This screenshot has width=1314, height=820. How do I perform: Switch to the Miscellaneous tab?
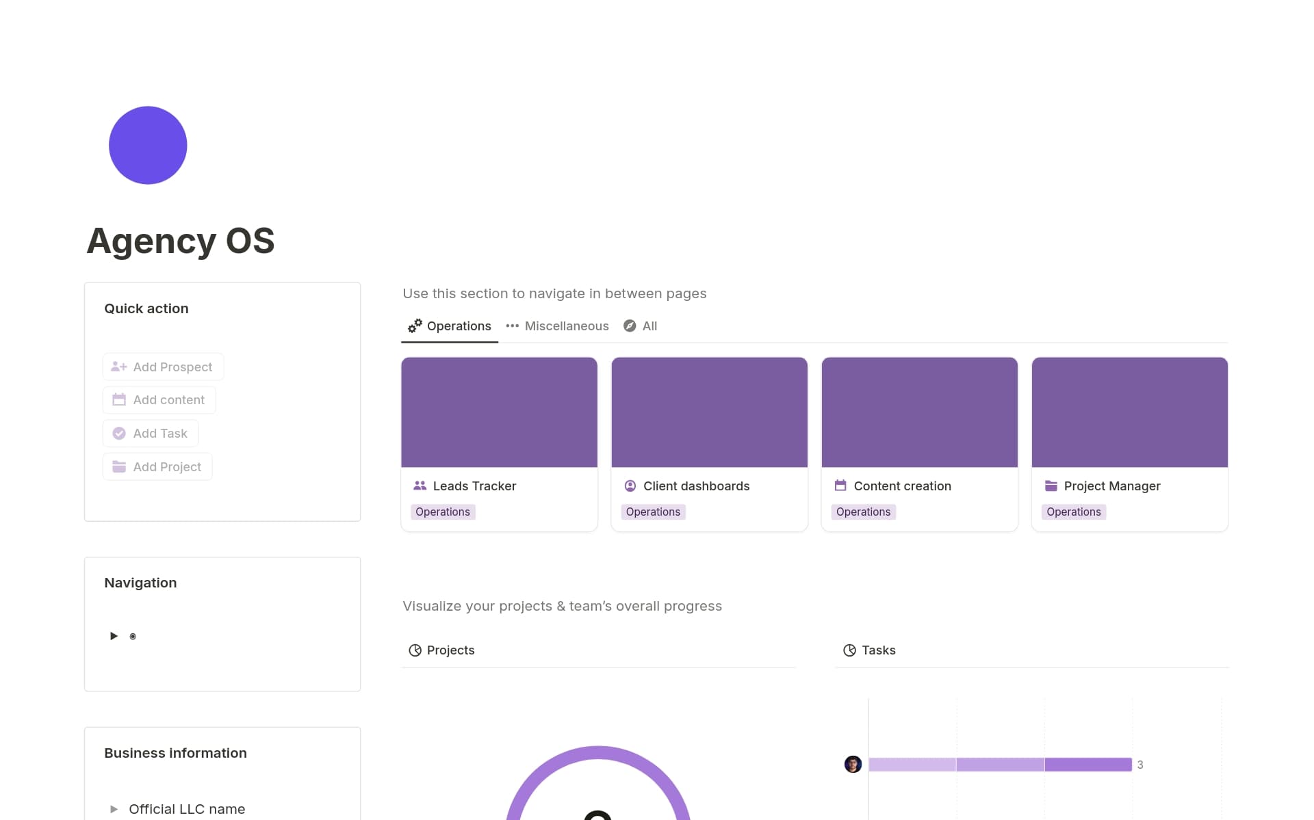[567, 326]
